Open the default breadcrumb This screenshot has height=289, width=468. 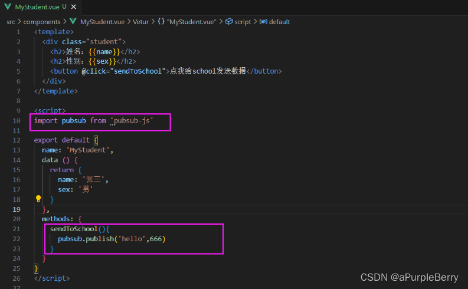tap(279, 22)
